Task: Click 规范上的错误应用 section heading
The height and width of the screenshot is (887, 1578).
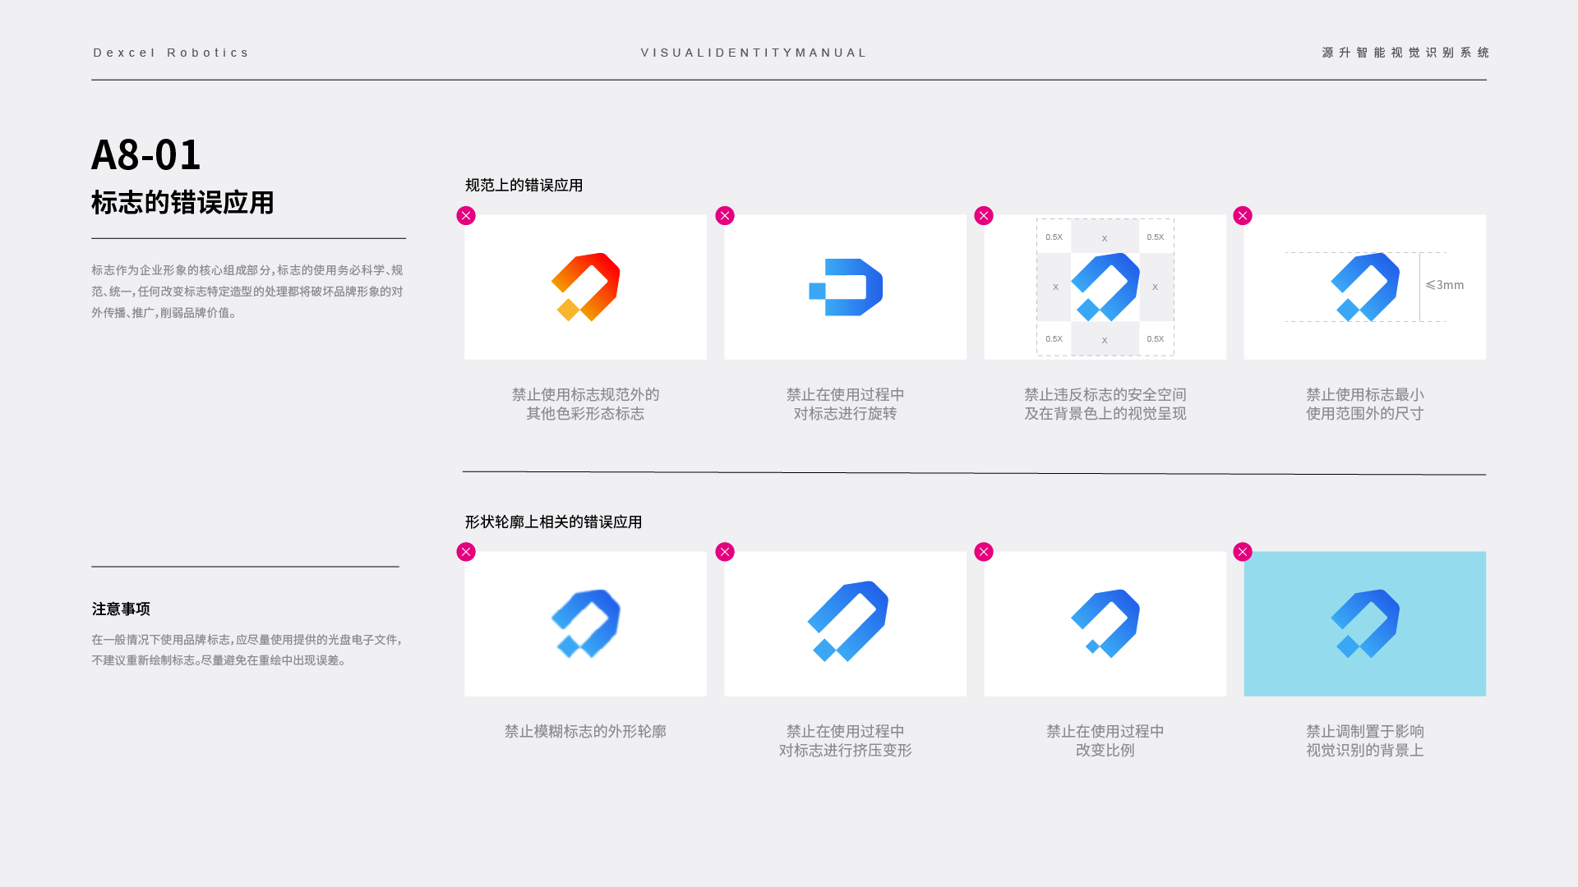Action: pos(524,186)
